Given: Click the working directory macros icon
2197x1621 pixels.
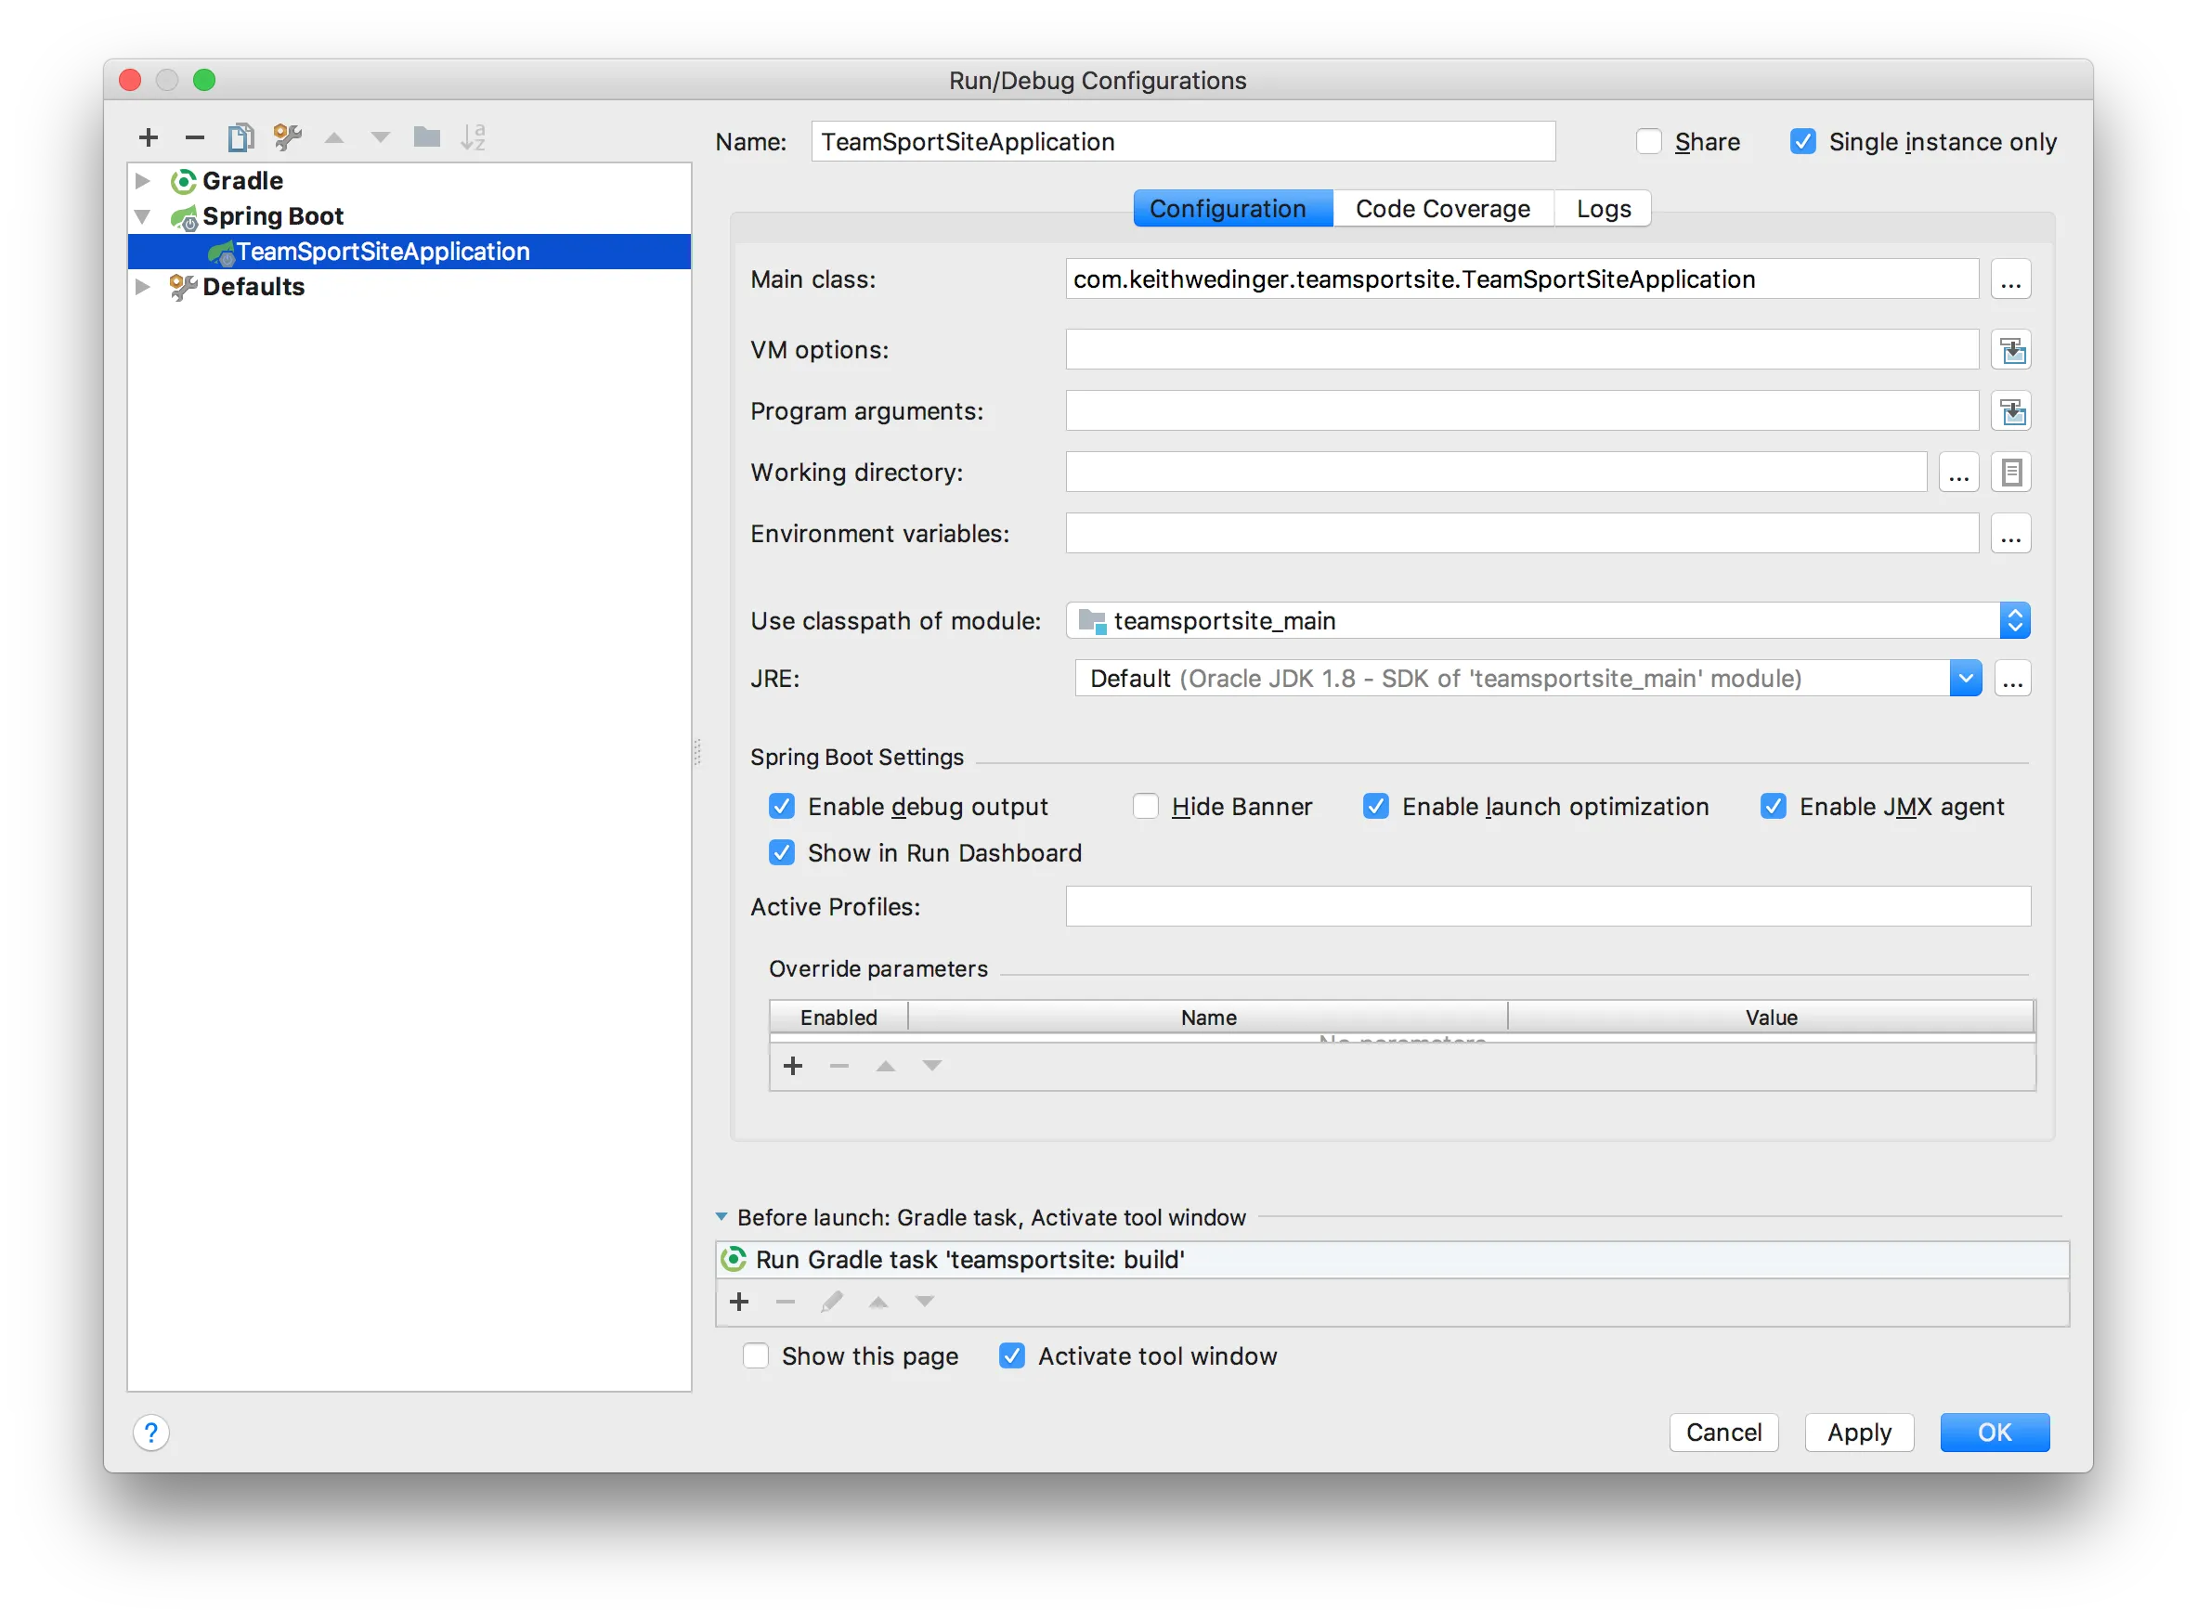Looking at the screenshot, I should (2010, 473).
